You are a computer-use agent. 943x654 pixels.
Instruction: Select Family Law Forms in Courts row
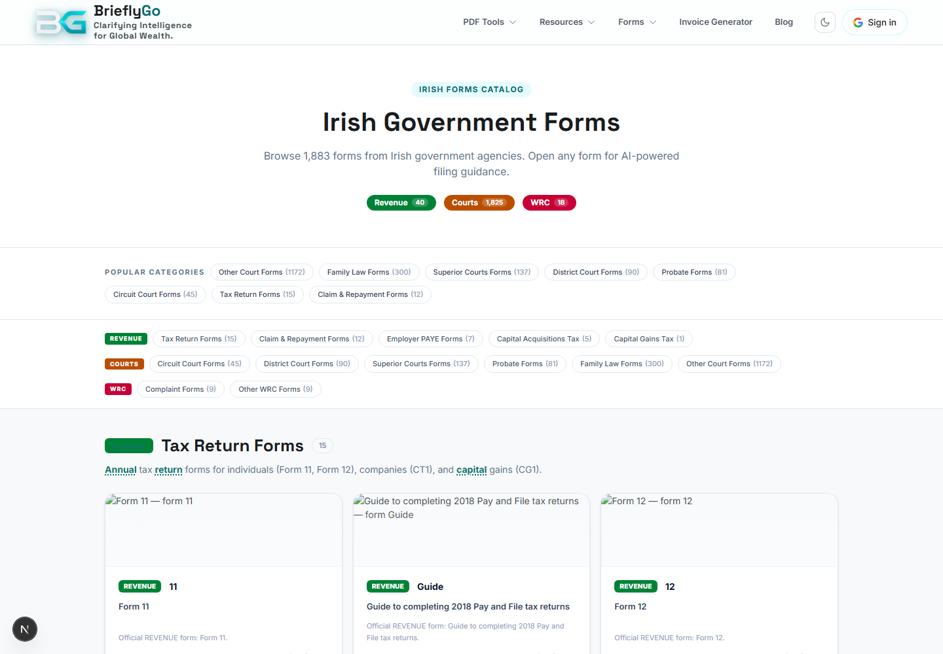click(622, 364)
